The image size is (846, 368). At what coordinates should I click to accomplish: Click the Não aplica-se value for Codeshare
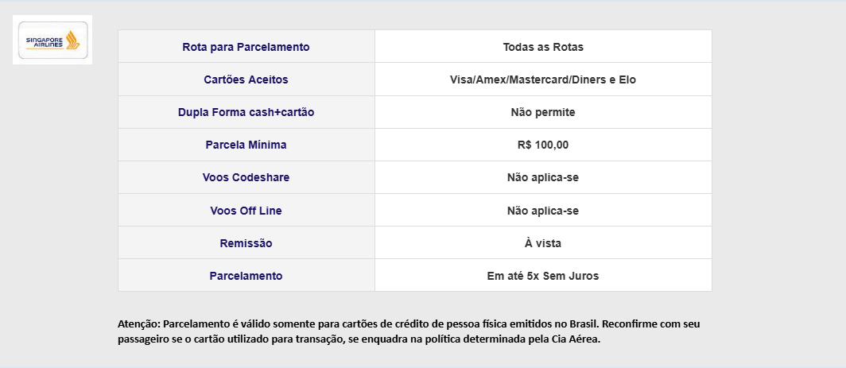tap(543, 177)
